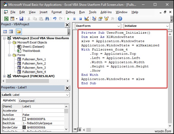
Task: Click the View Object icon in Project pane
Action: point(11,32)
